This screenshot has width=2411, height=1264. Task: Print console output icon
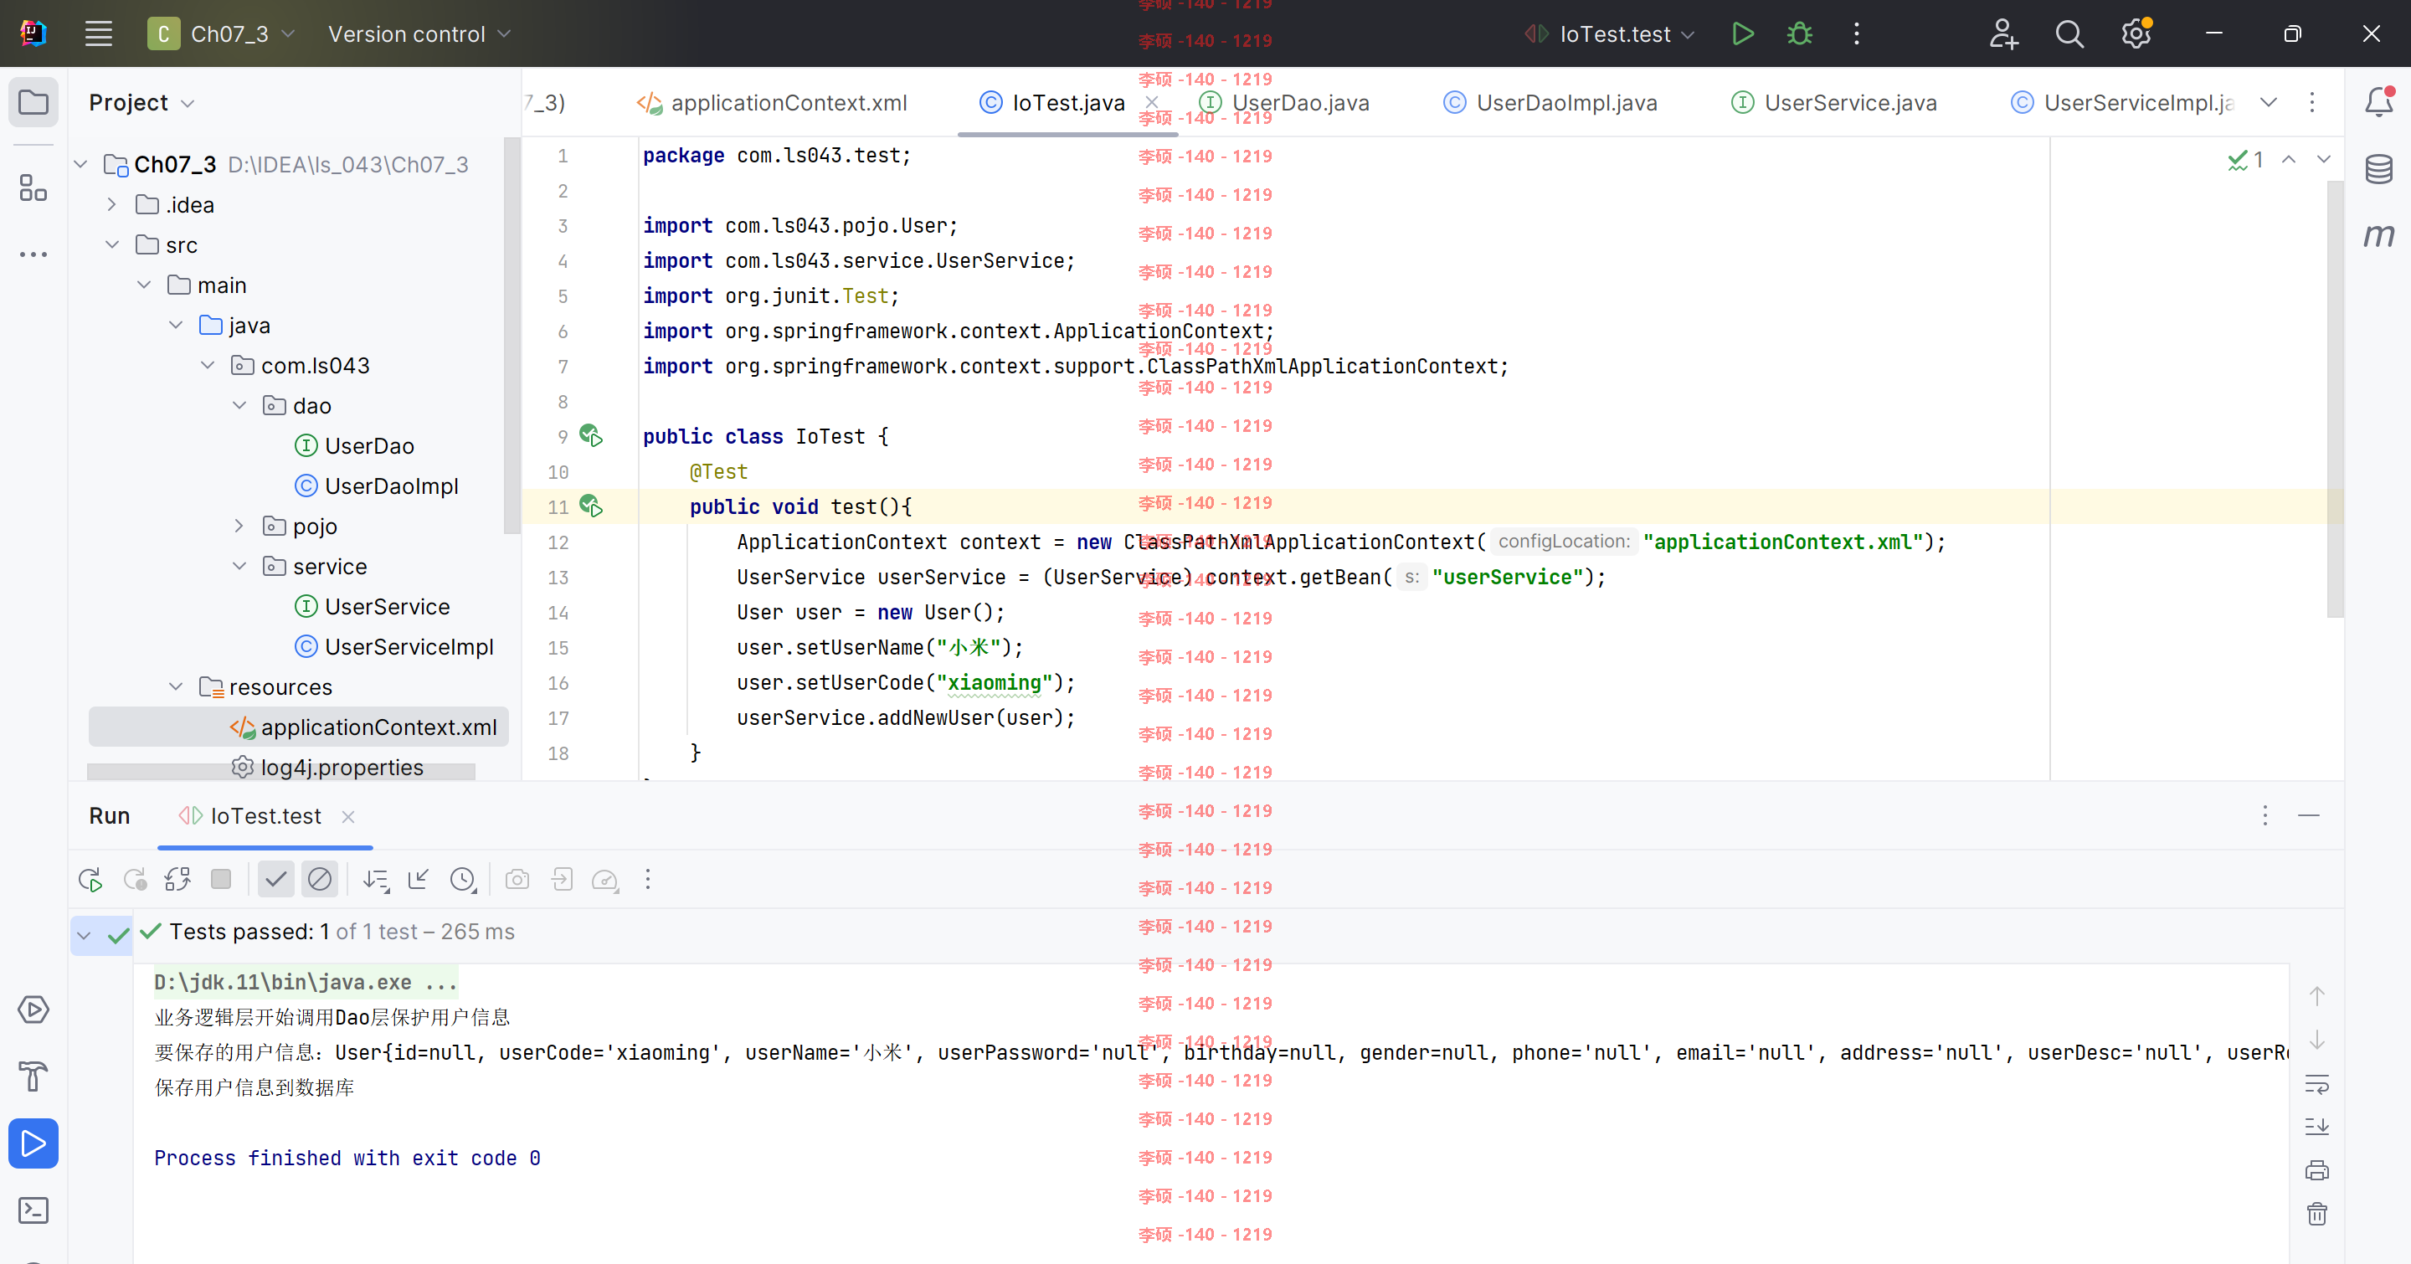(2316, 1169)
